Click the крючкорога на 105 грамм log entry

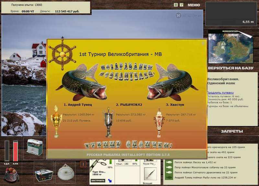tap(226, 147)
